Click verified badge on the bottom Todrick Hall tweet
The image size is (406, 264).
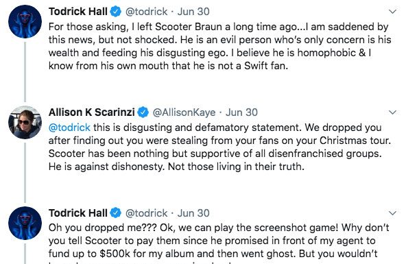click(115, 213)
